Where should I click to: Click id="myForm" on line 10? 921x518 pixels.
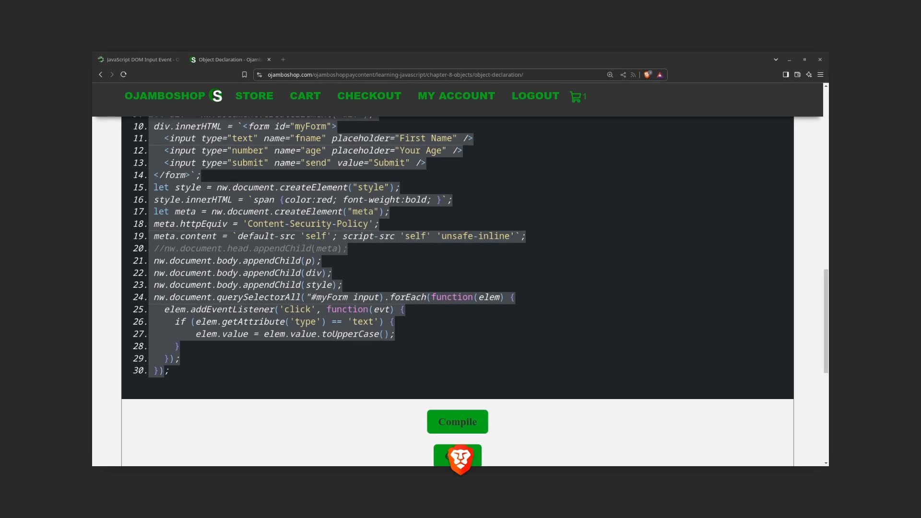click(x=303, y=127)
